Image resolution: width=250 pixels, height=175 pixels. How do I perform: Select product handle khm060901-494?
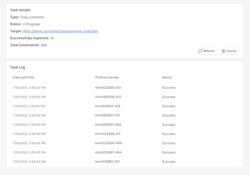(x=108, y=125)
